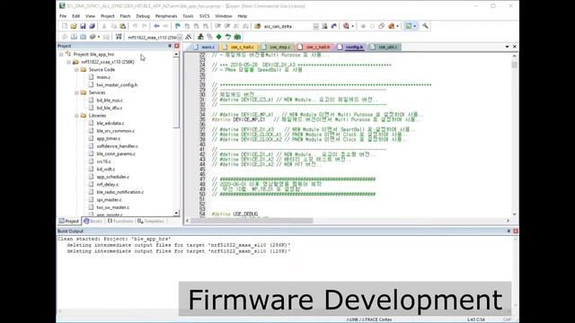The image size is (575, 323).
Task: Click the Manage Project Items icon
Action: click(200, 37)
